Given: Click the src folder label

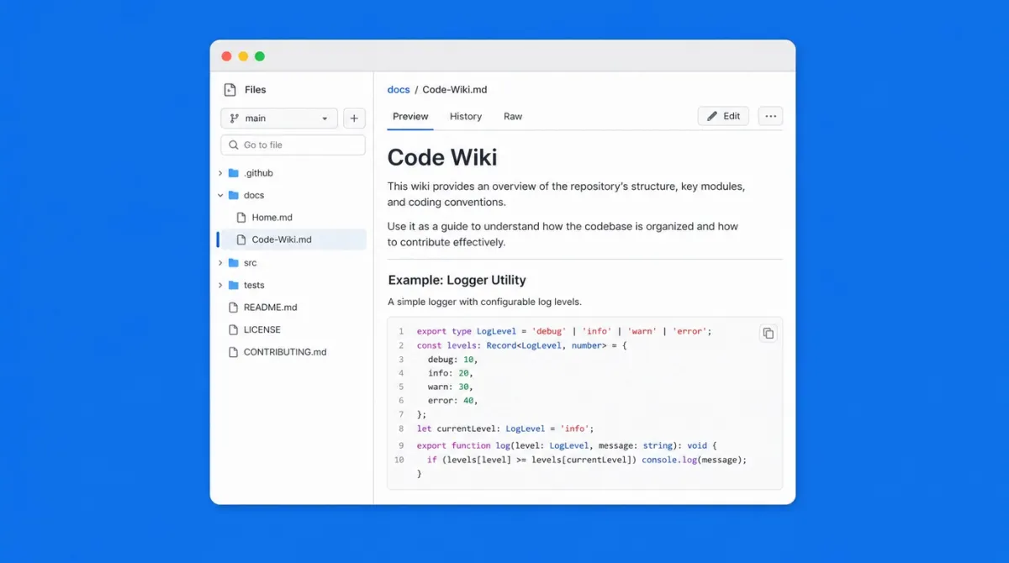Looking at the screenshot, I should coord(251,263).
